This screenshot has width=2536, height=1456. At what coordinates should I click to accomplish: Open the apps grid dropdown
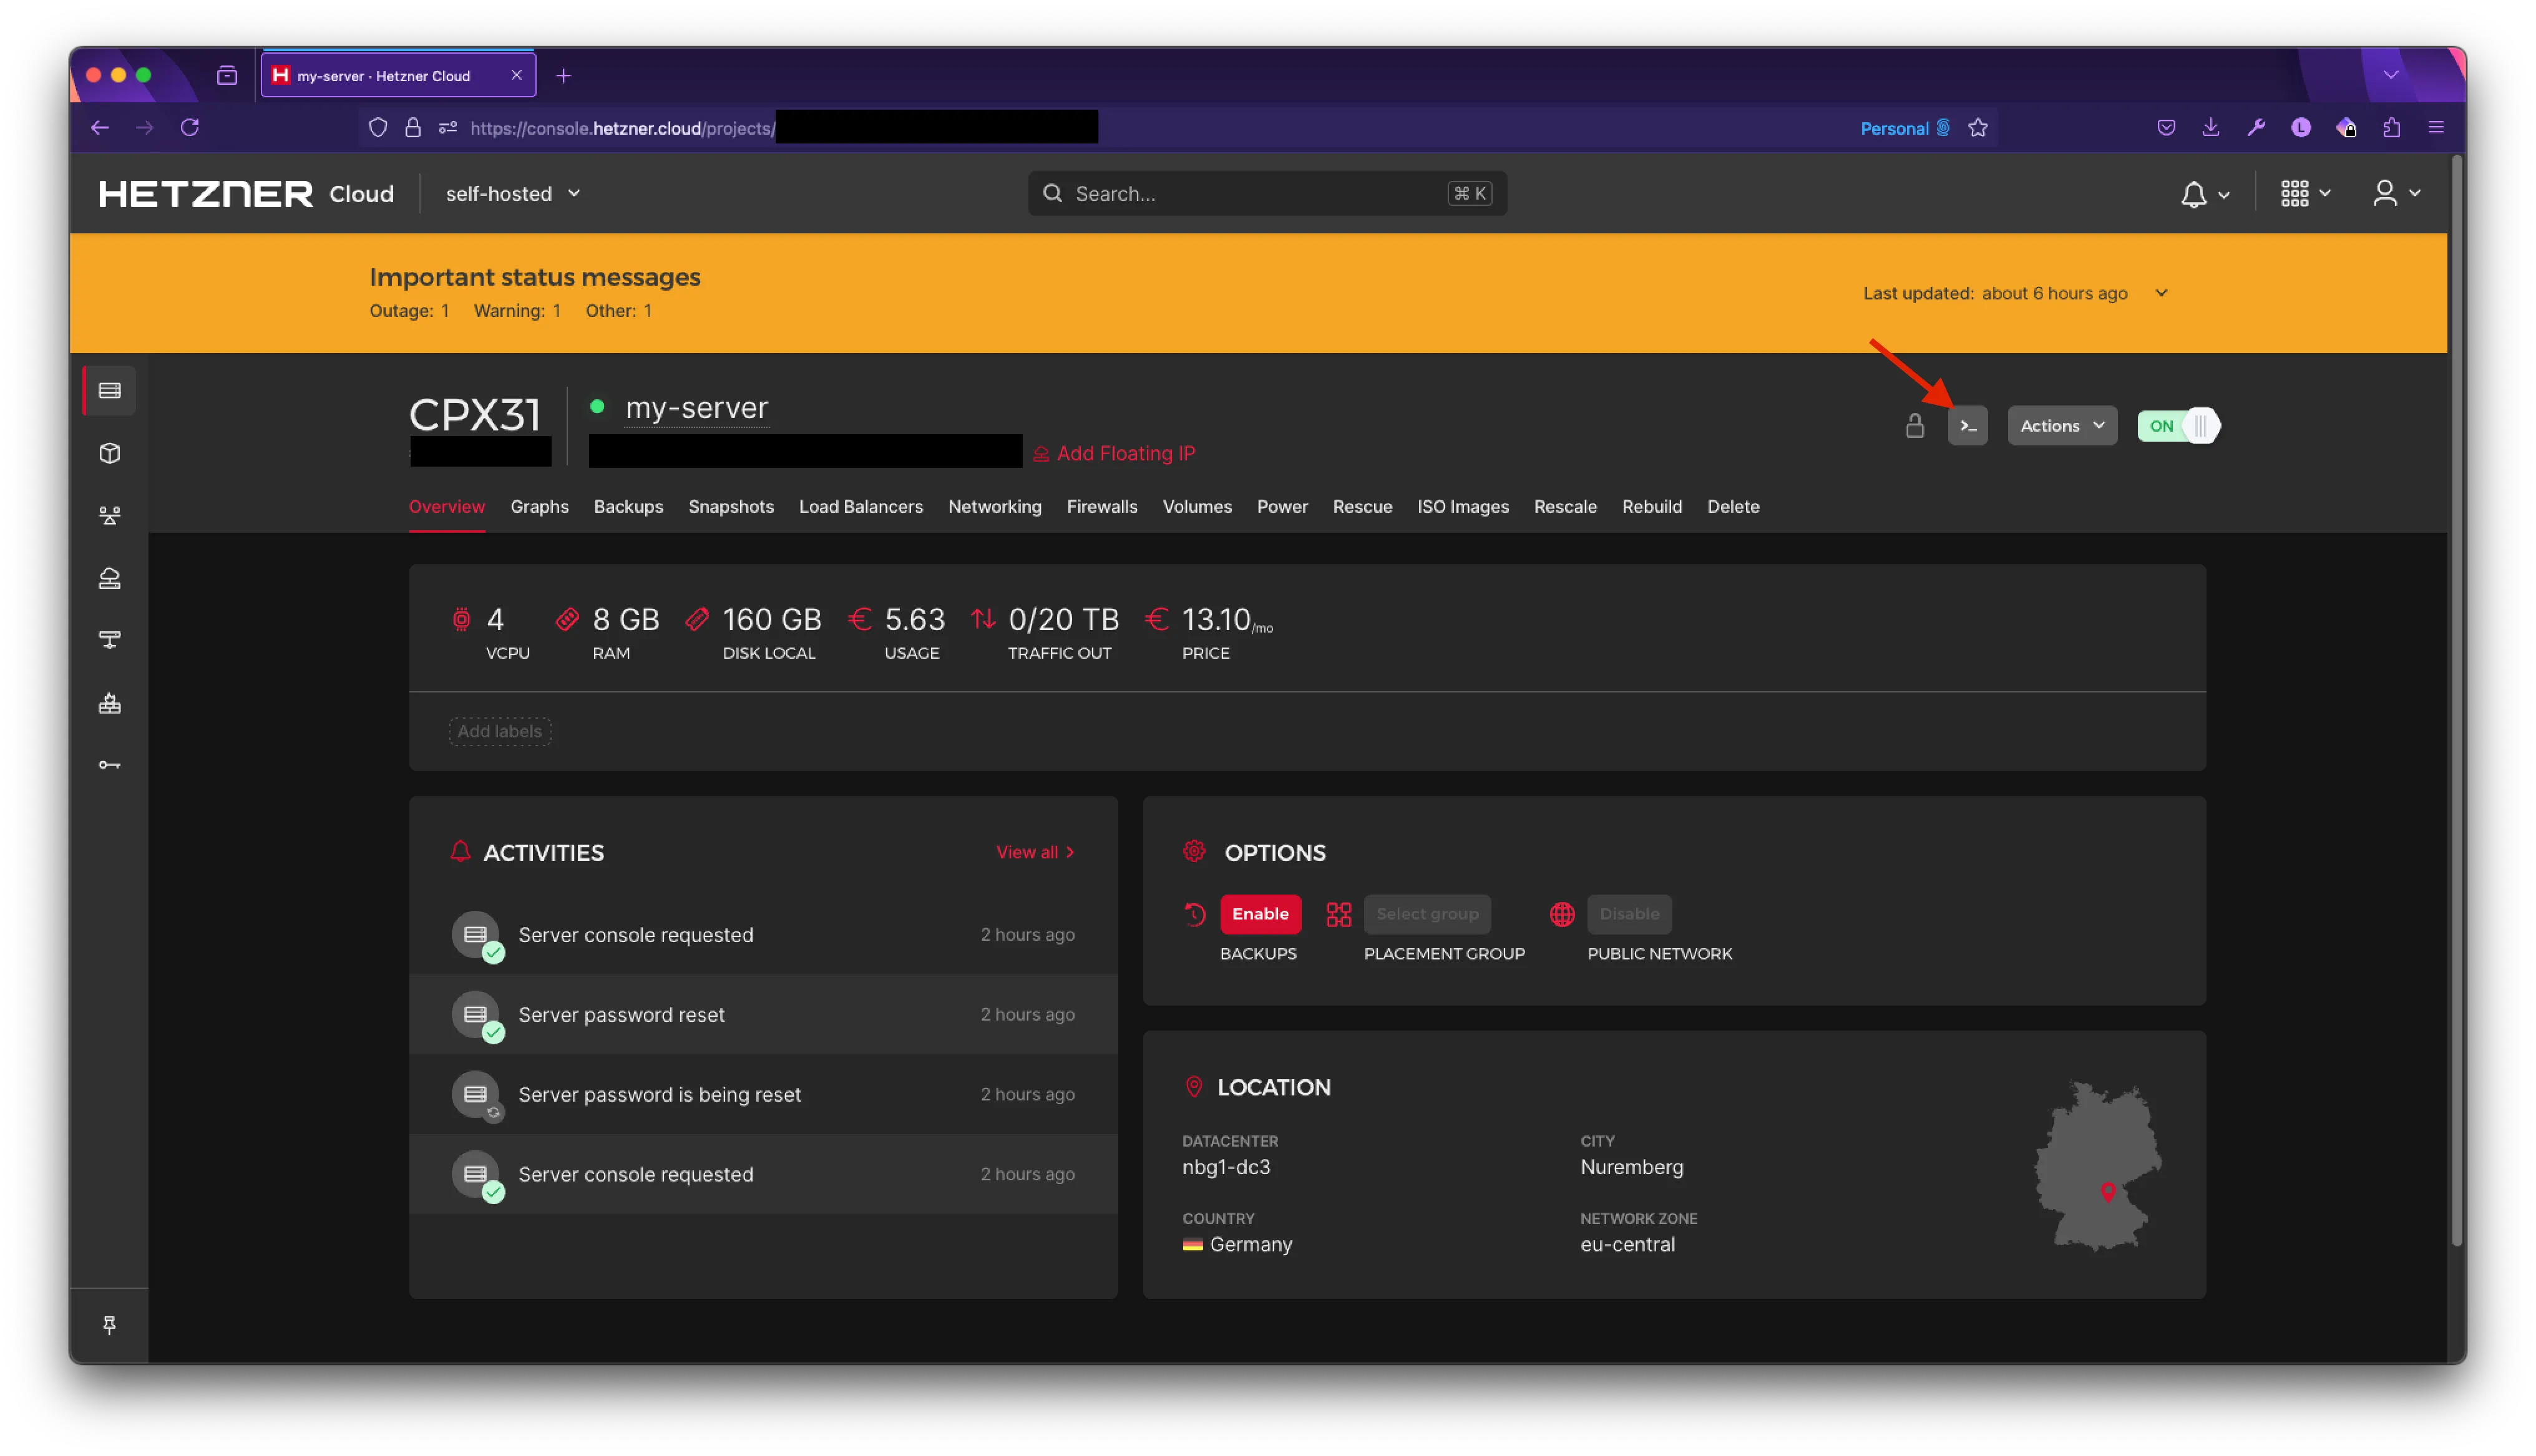pyautogui.click(x=2305, y=194)
